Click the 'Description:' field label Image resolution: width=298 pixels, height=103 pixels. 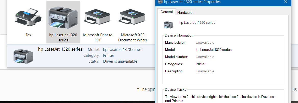pyautogui.click(x=174, y=71)
